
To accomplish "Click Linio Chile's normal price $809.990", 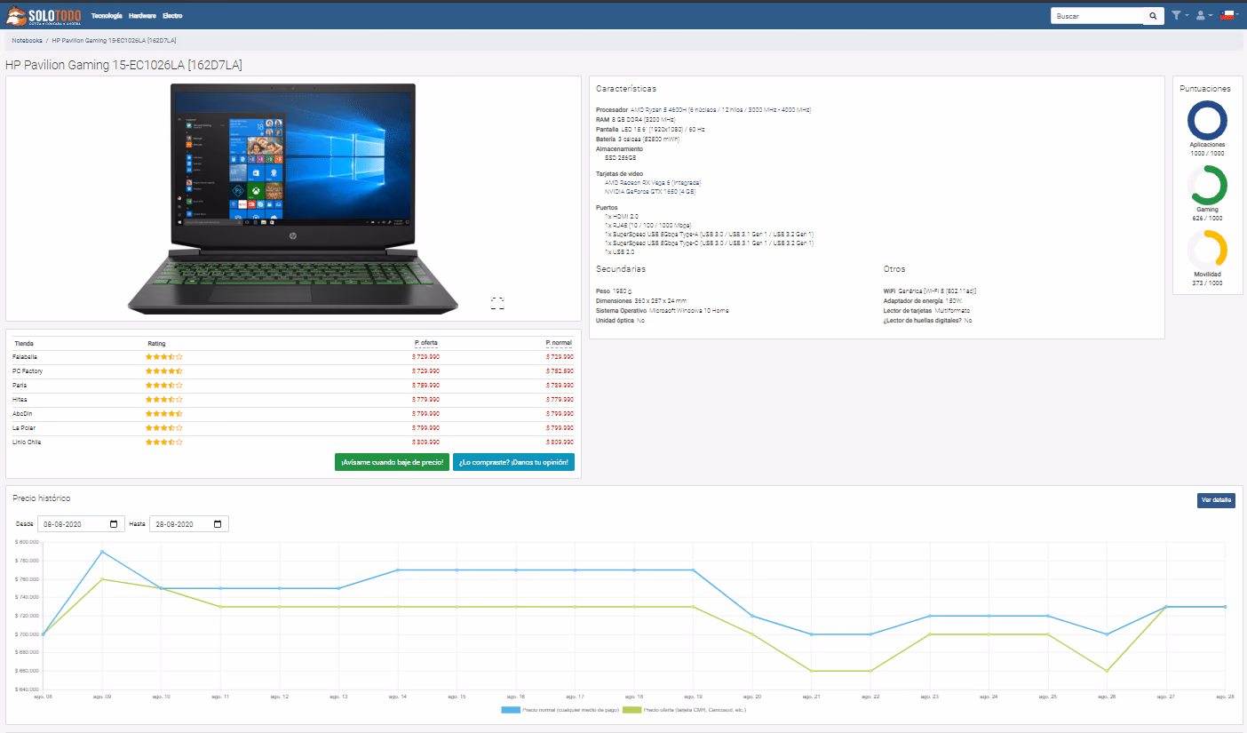I will point(560,442).
